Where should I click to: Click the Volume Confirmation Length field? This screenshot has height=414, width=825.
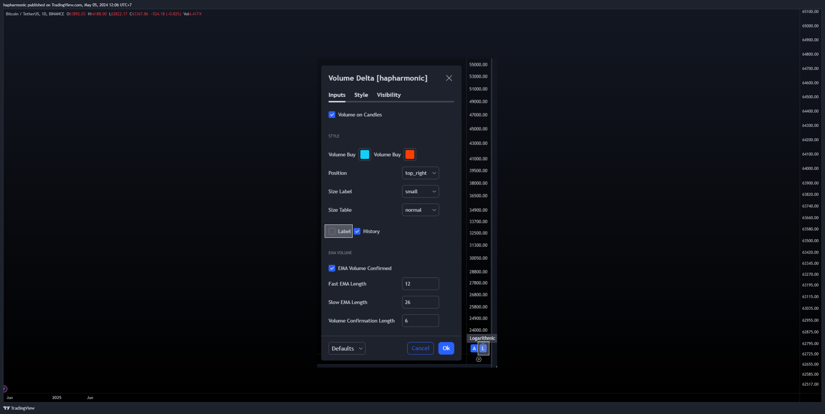420,321
